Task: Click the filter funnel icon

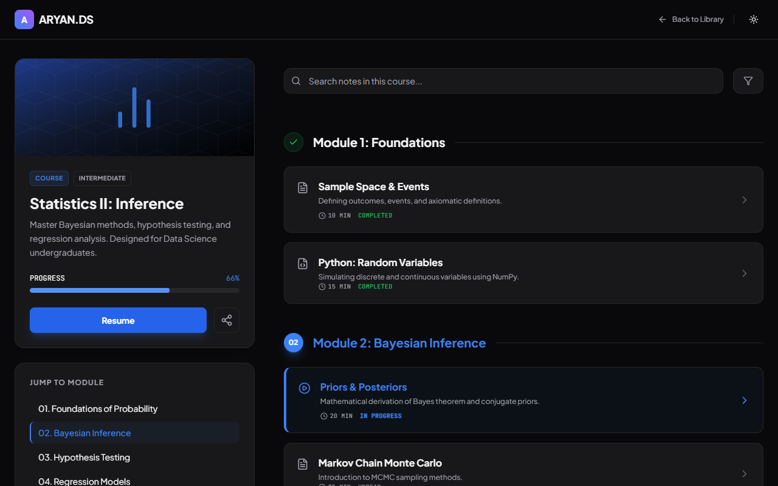Action: click(748, 81)
